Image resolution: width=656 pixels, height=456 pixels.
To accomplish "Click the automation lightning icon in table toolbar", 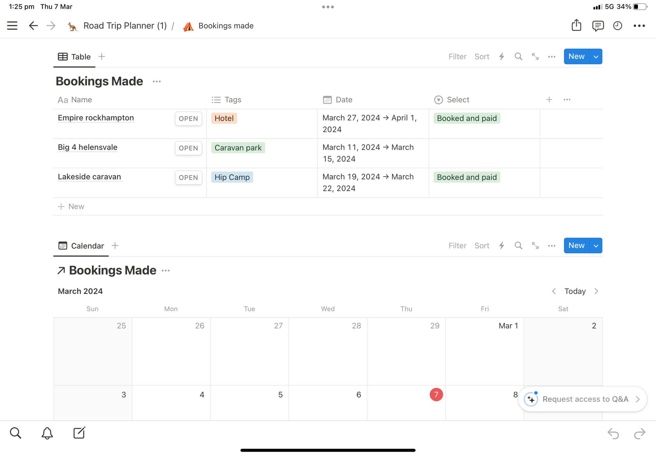I will (x=502, y=57).
